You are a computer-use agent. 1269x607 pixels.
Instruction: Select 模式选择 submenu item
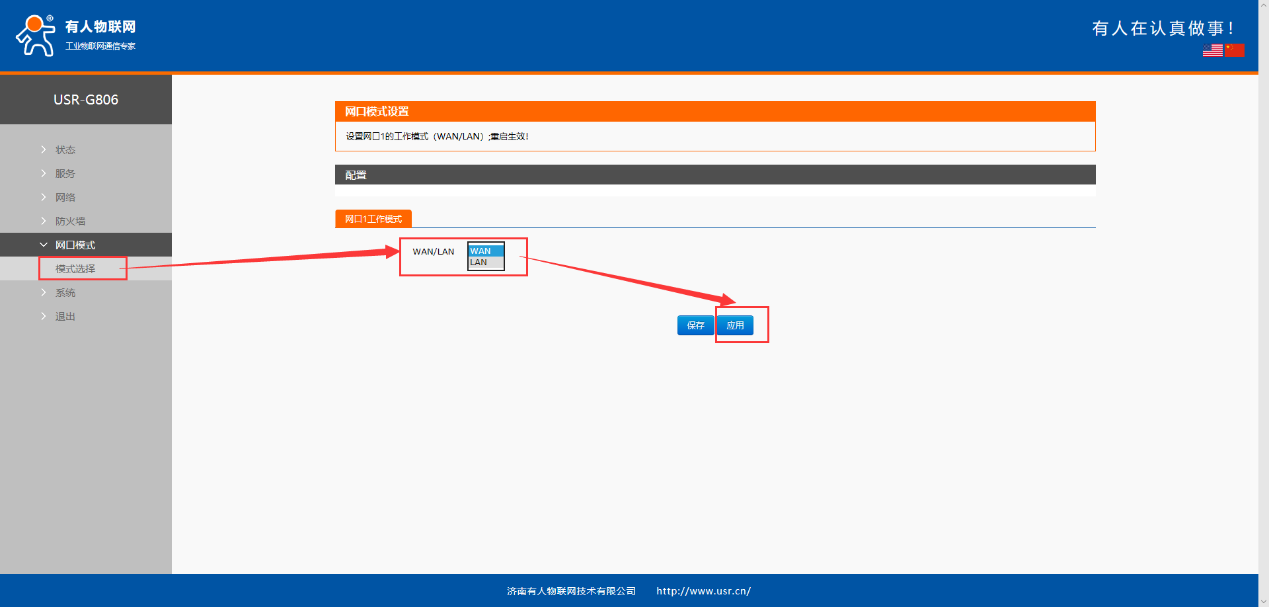[x=75, y=269]
